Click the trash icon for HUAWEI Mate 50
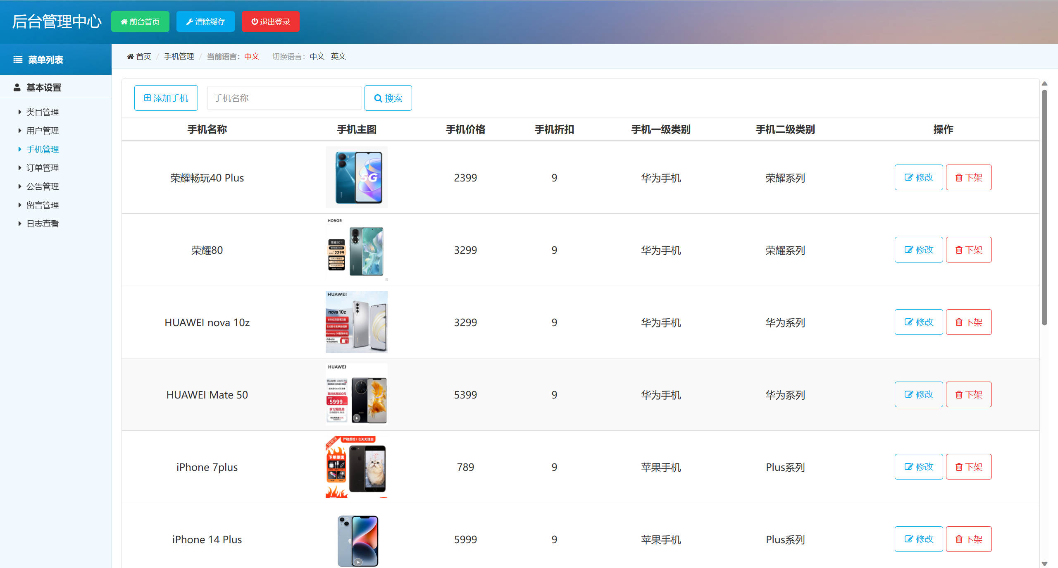This screenshot has width=1058, height=568. coord(959,394)
